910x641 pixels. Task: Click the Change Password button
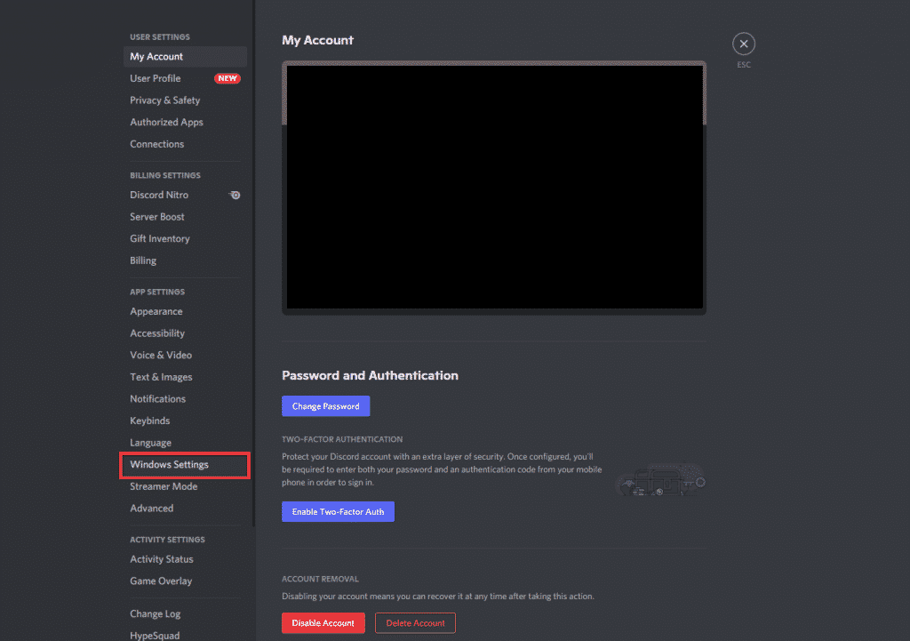pos(325,405)
